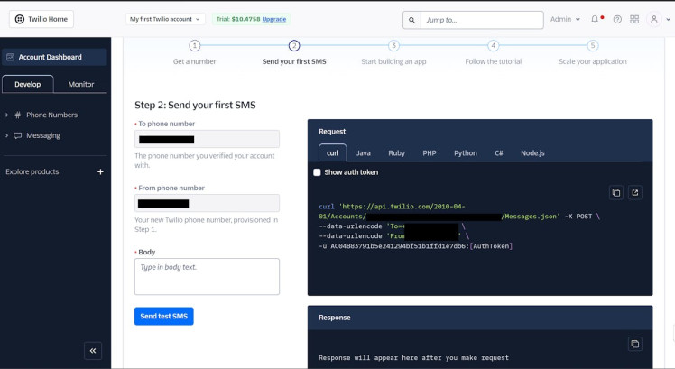Image resolution: width=675 pixels, height=369 pixels.
Task: Open the user profile menu
Action: [655, 19]
